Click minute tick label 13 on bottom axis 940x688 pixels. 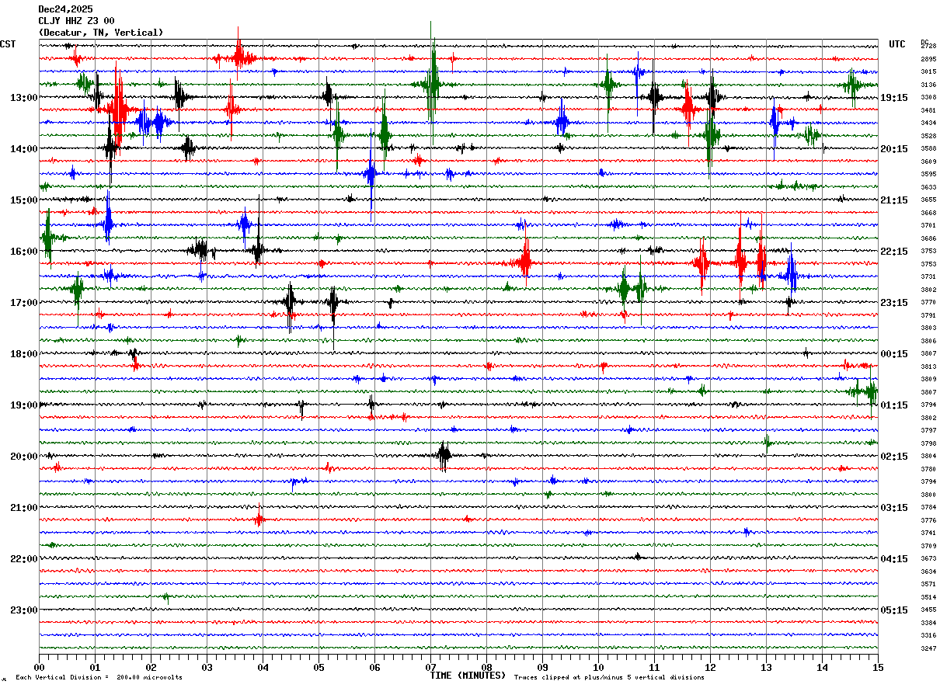click(x=766, y=667)
